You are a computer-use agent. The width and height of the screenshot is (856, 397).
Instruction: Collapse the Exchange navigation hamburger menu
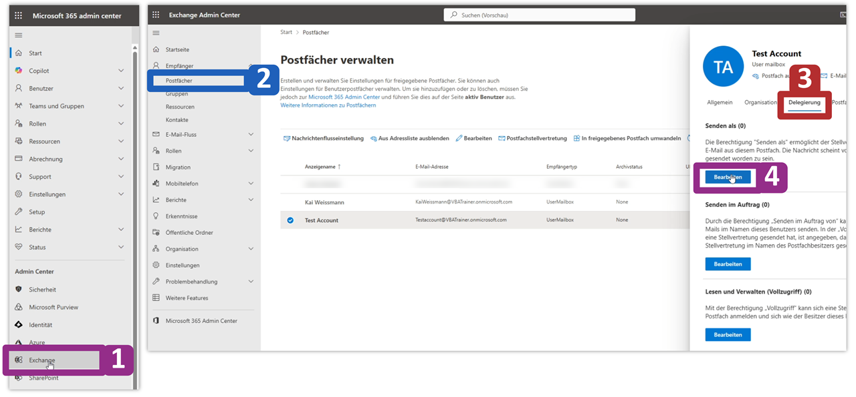[x=156, y=33]
